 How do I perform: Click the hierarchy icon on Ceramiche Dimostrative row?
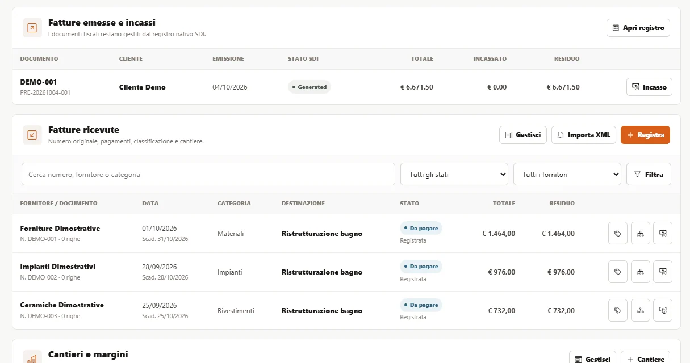tap(641, 310)
